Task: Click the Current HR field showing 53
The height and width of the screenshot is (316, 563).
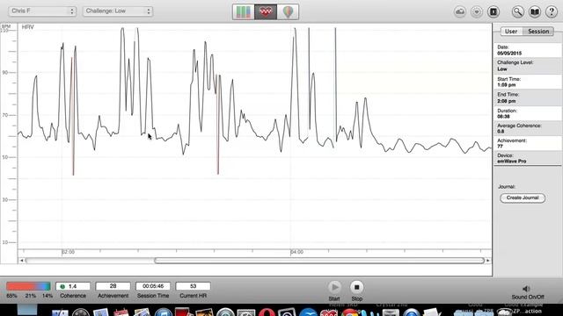Action: [x=193, y=286]
